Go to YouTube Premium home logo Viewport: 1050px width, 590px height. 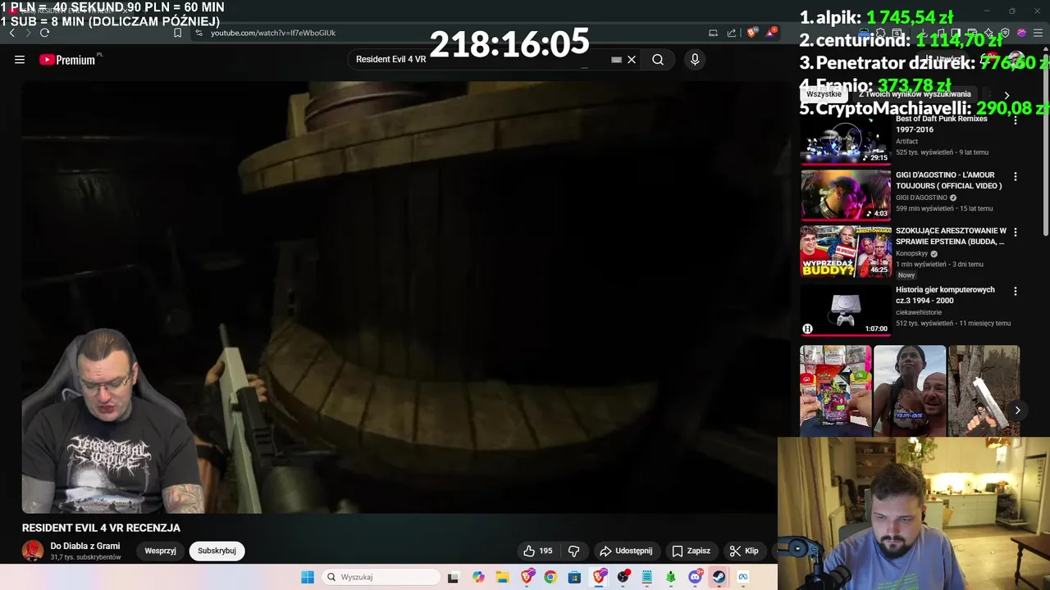click(67, 60)
